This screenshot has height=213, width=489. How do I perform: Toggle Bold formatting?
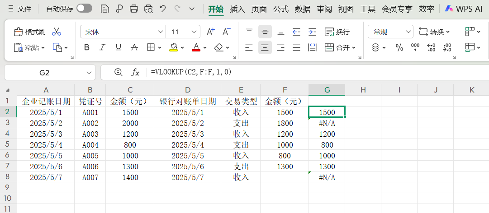coord(87,47)
